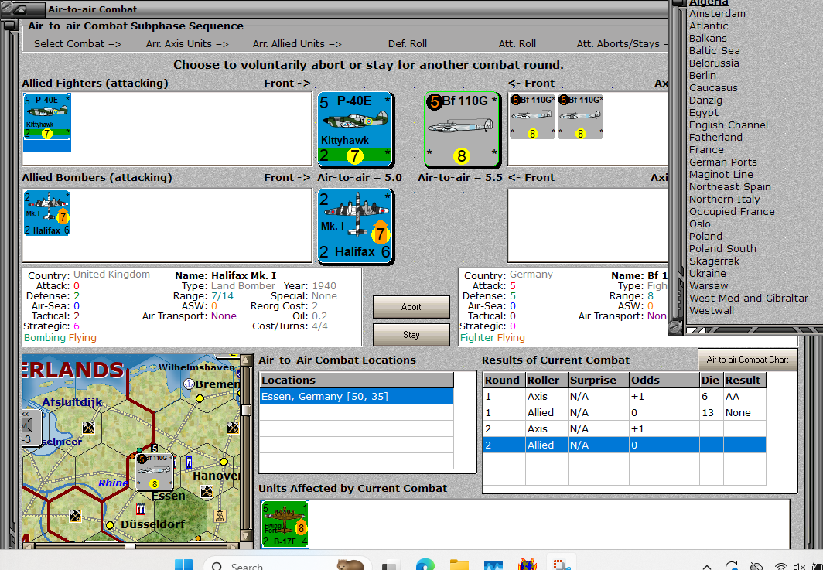
Task: Show hidden system tray icons
Action: [x=707, y=566]
